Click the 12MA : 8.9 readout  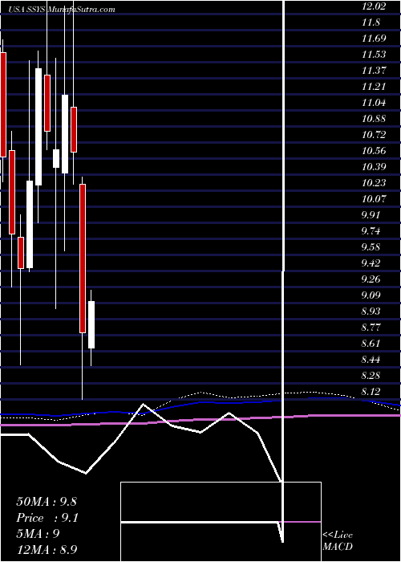[47, 549]
